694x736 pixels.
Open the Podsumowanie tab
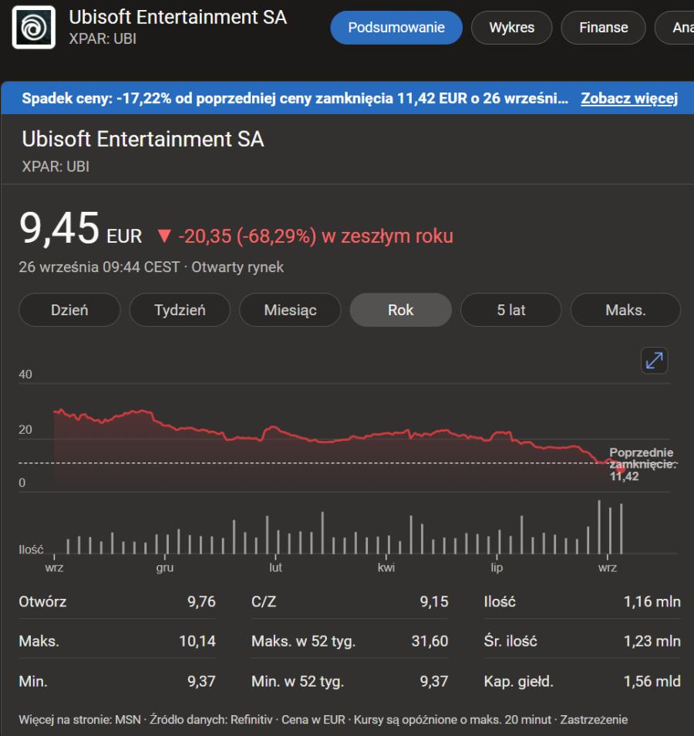click(x=396, y=28)
